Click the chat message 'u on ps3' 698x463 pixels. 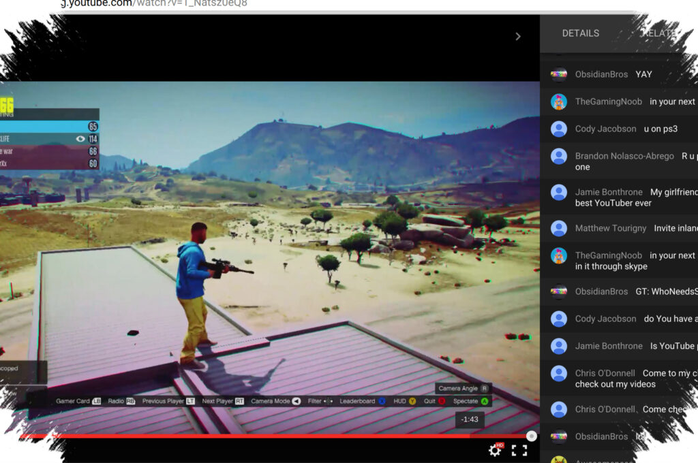pyautogui.click(x=661, y=129)
